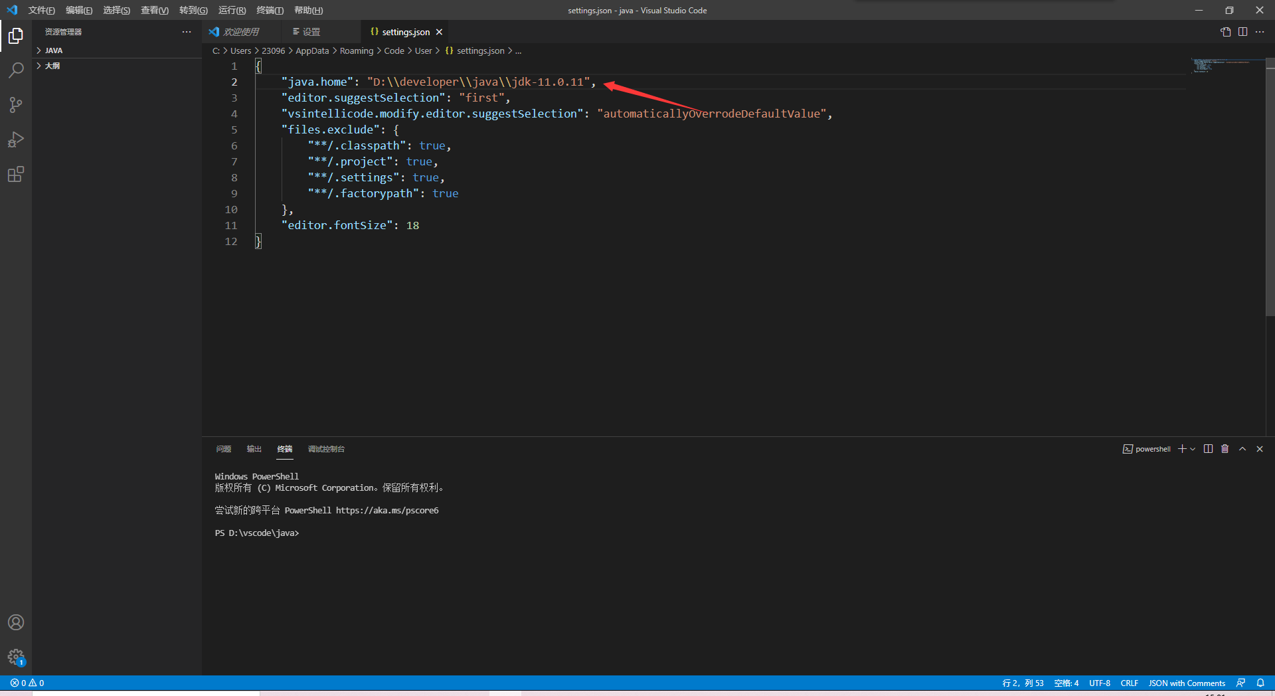
Task: Select the 终端 panel tab
Action: click(x=285, y=449)
